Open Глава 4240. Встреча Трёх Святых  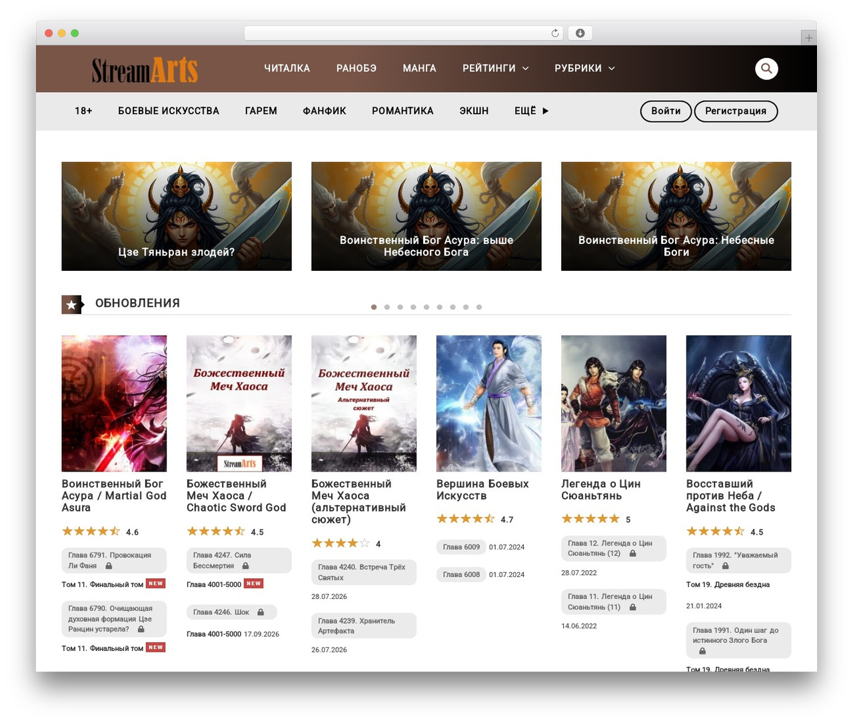coord(364,572)
